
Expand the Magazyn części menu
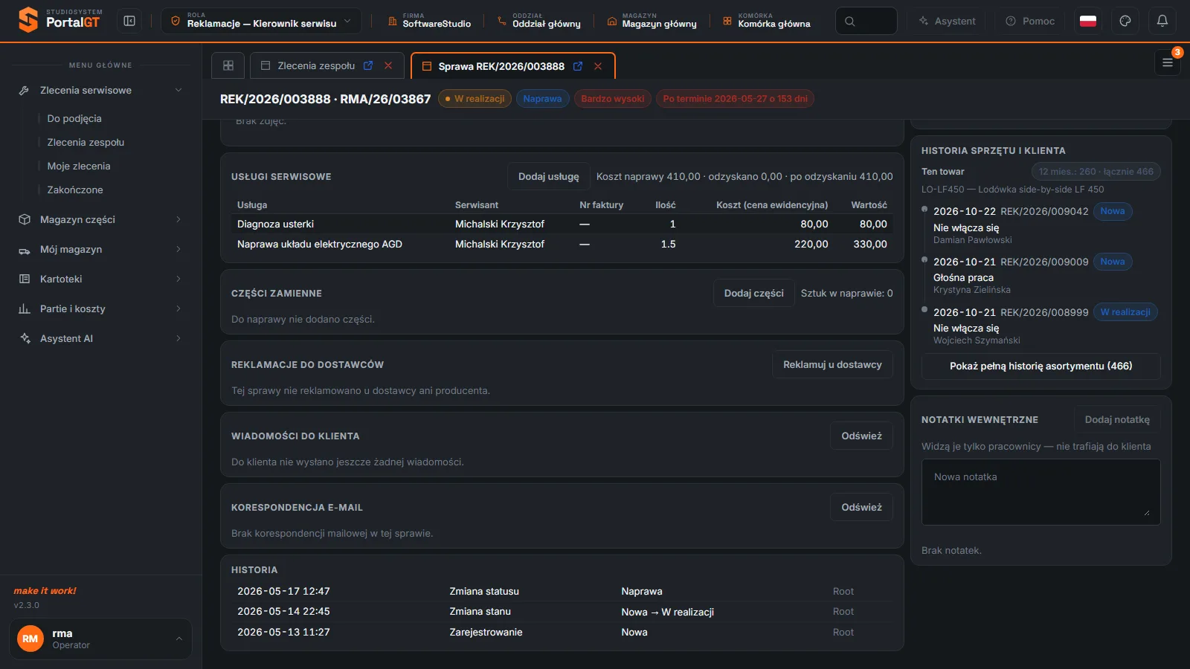click(100, 219)
